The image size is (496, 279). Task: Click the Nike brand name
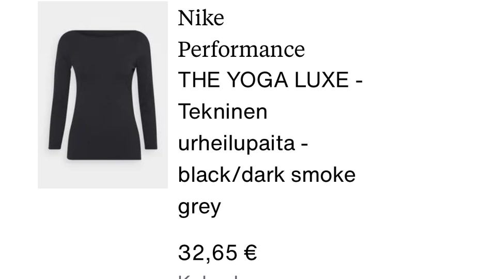201,18
